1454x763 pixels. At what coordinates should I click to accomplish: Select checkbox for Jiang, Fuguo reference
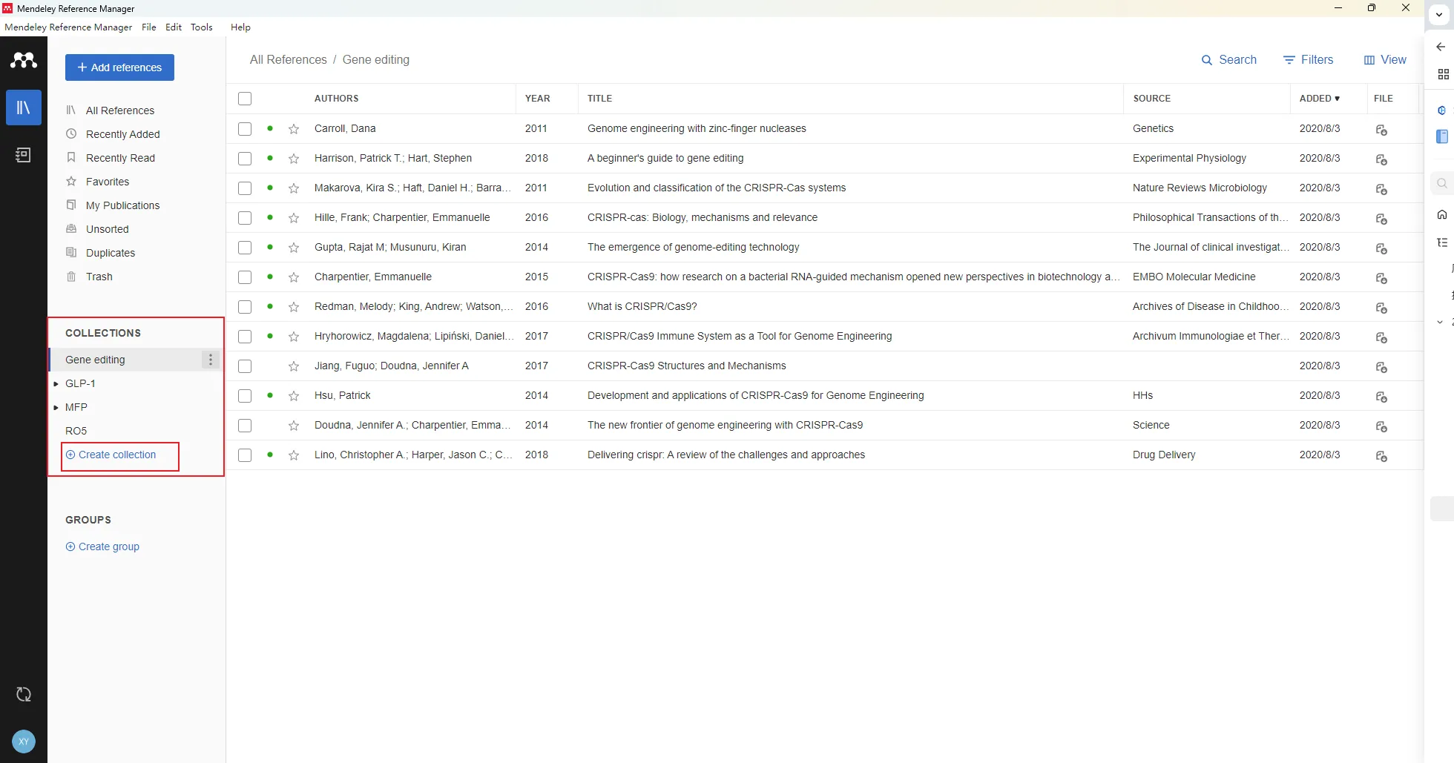(x=245, y=366)
